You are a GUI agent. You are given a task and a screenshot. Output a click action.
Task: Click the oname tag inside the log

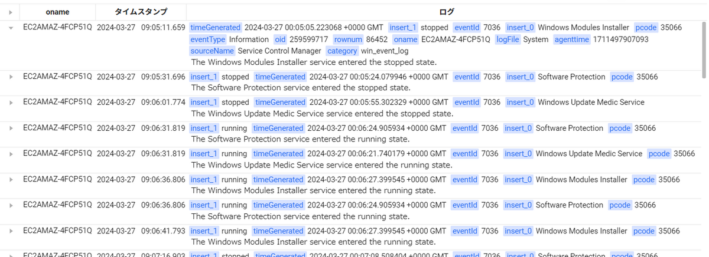pos(405,39)
